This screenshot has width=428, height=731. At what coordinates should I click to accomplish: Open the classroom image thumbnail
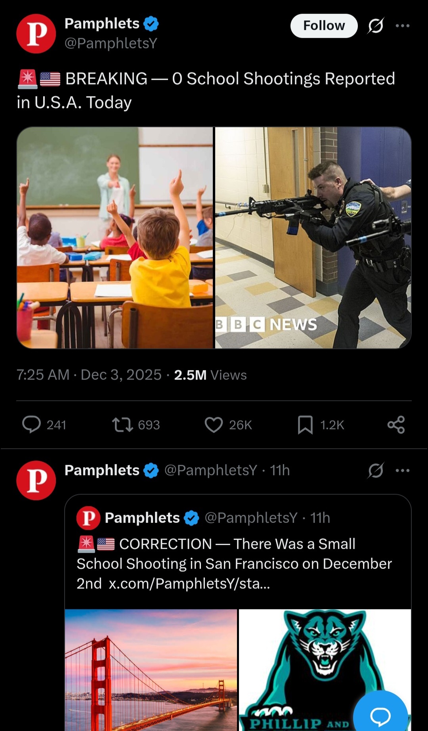pos(115,238)
